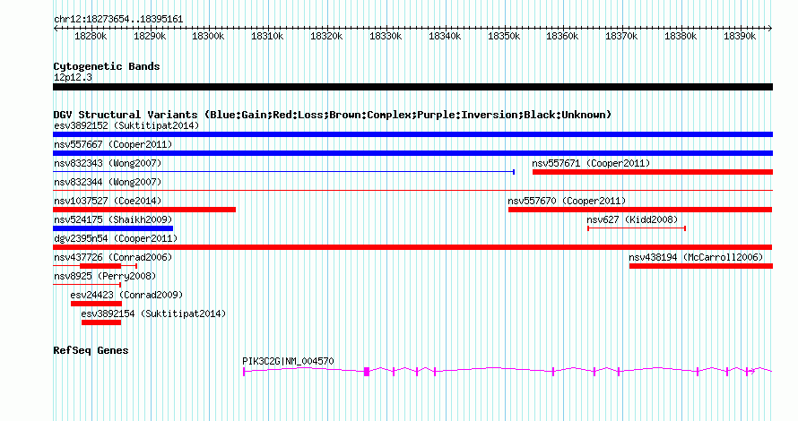Click the chr12:18273654..18395161 coordinate label
Screen dimensions: 798x421
[118, 20]
